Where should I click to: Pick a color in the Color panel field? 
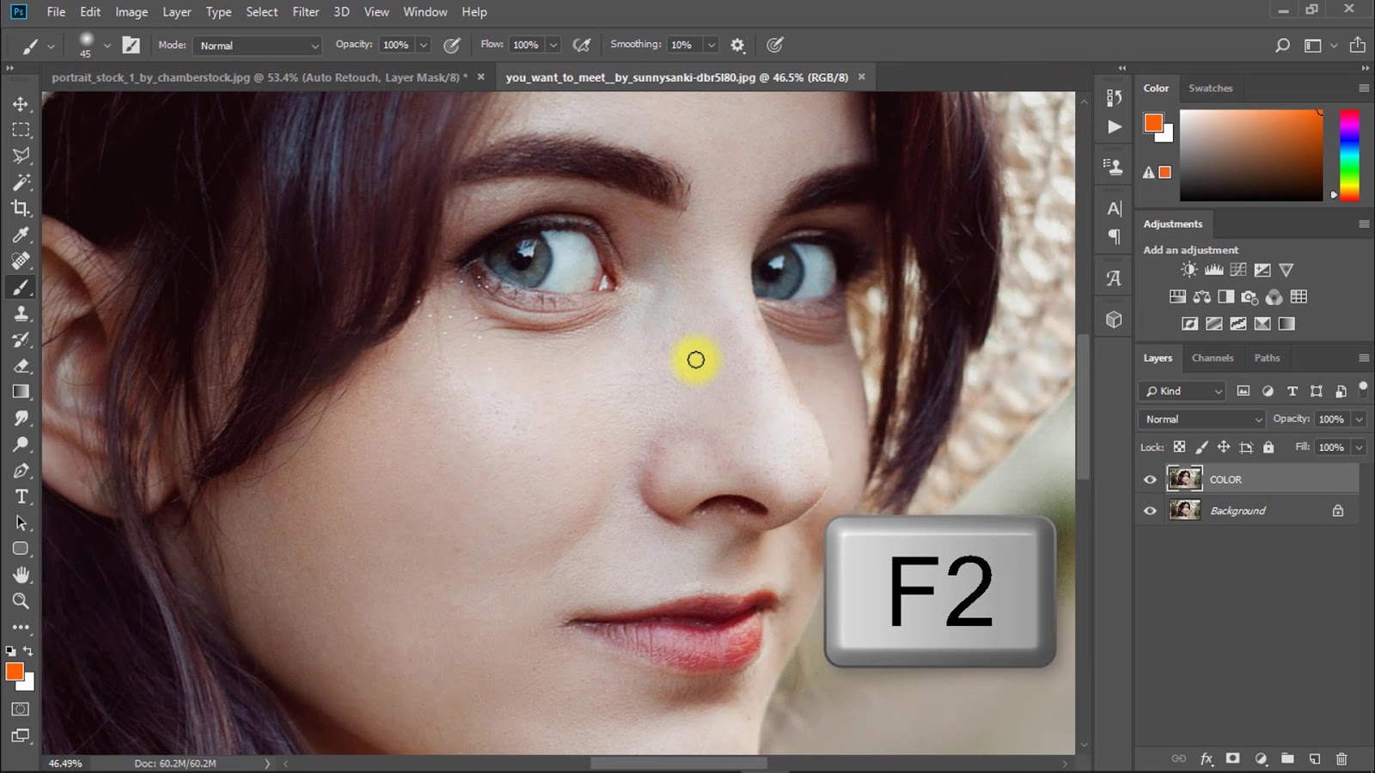[1251, 155]
